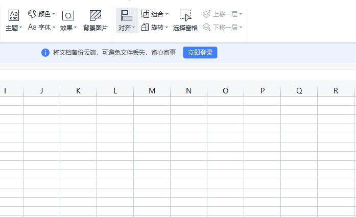Click the 背景图片 background picture icon
Screen dimensions: 356x217
point(96,15)
